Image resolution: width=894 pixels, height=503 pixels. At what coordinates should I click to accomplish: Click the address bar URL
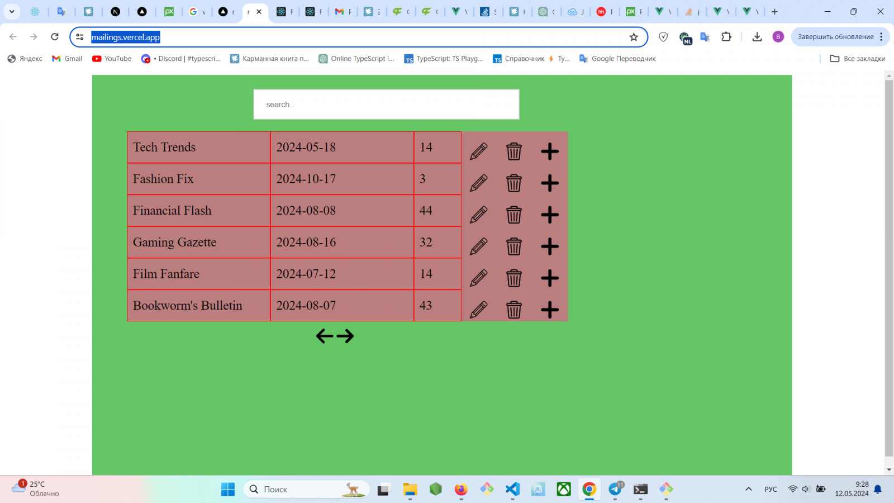coord(126,37)
